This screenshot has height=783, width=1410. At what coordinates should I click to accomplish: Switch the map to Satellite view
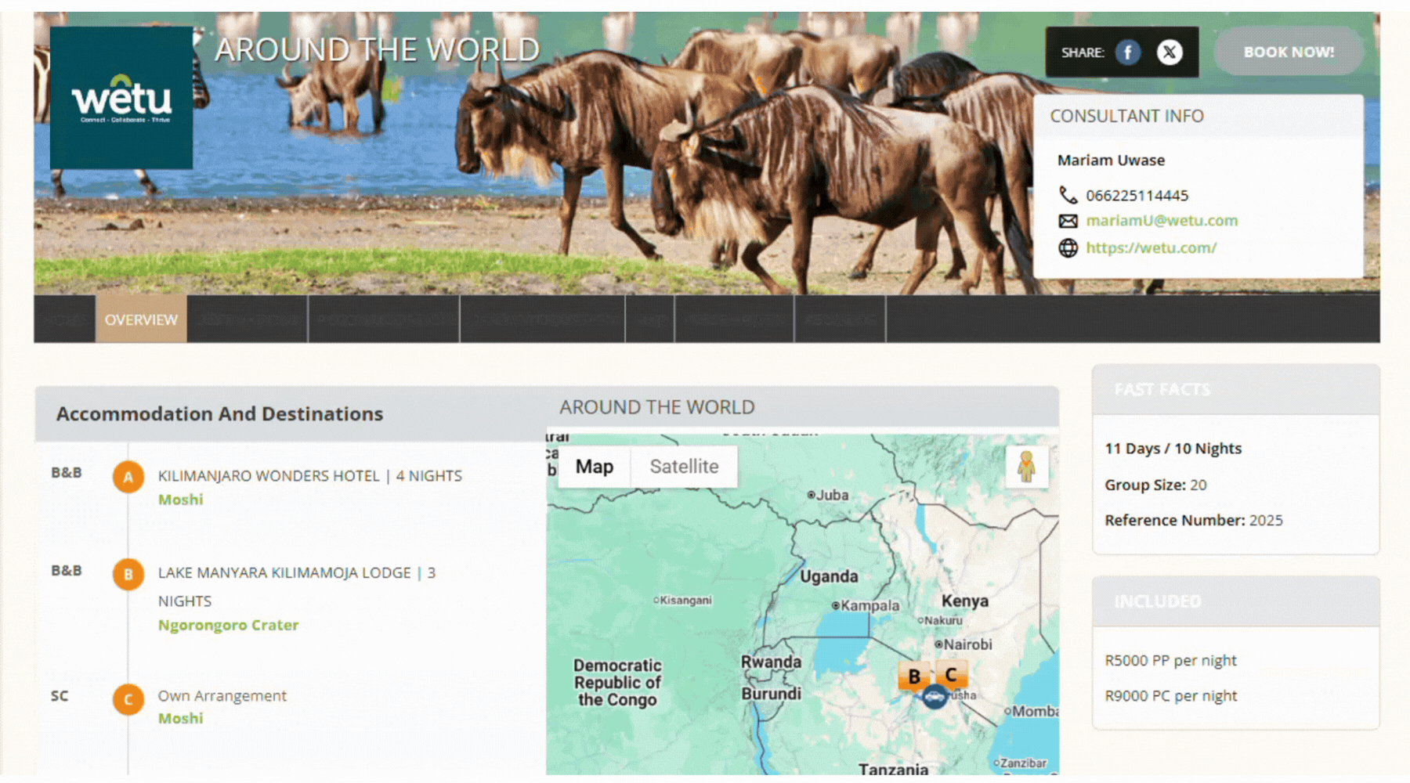[684, 467]
